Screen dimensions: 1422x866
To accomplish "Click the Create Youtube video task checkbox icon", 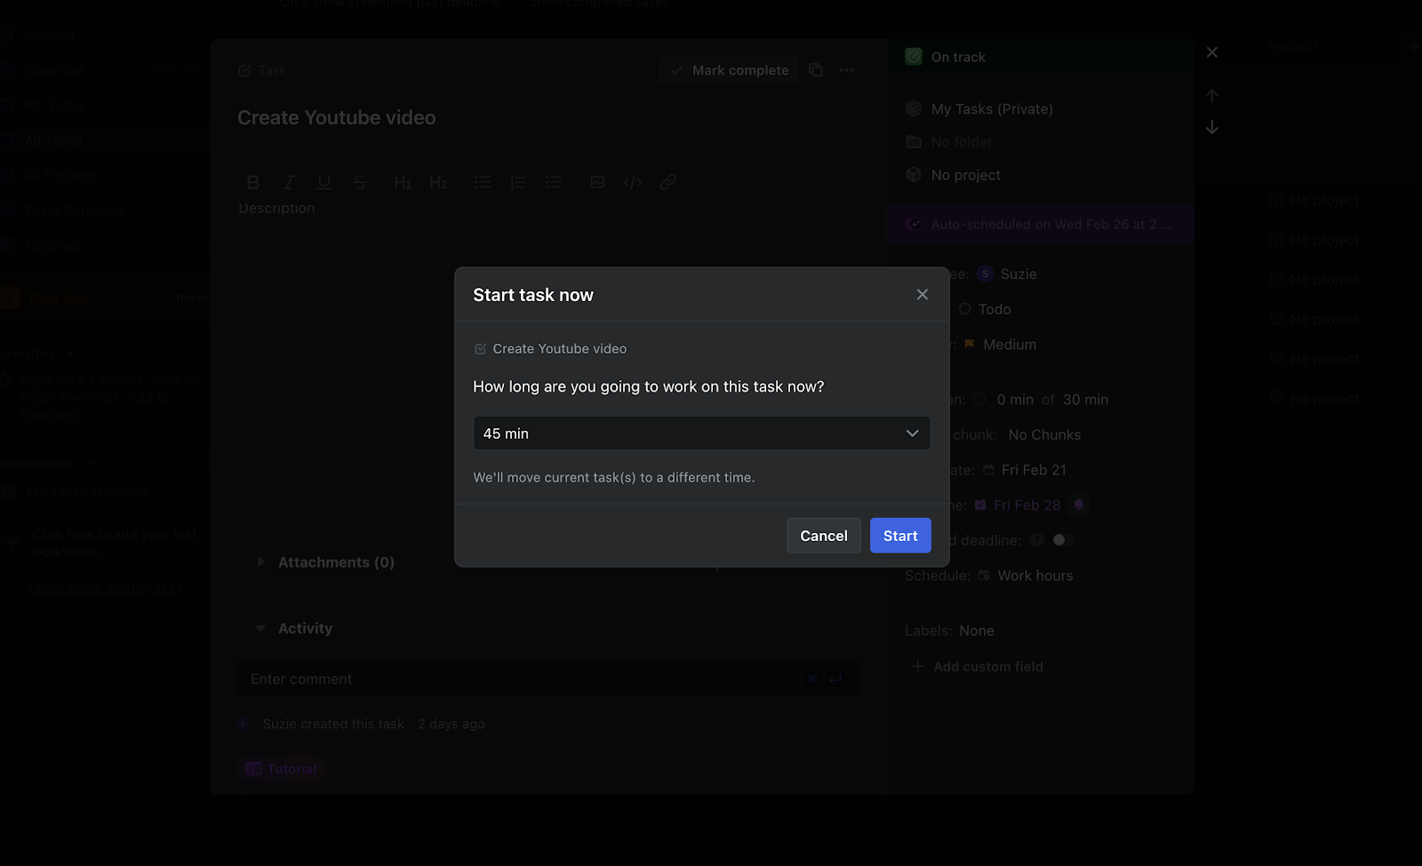I will [x=481, y=349].
